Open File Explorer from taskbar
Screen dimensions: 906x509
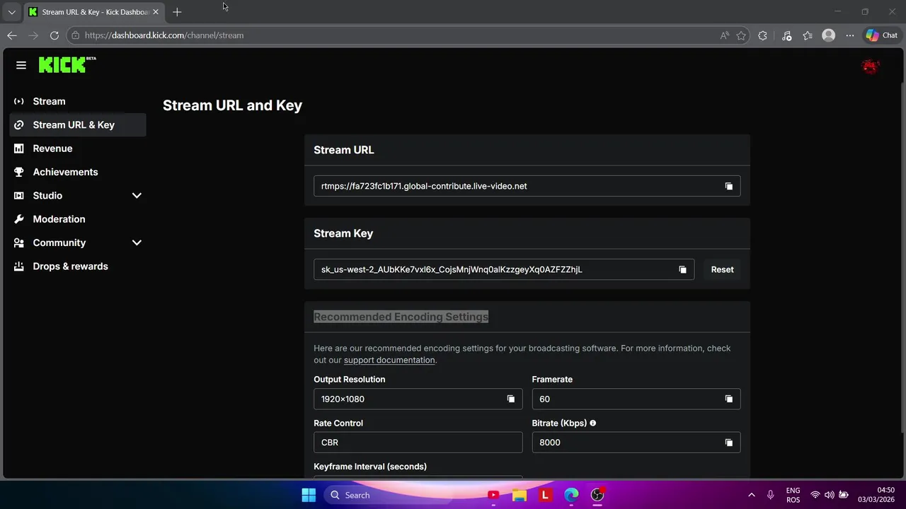pyautogui.click(x=520, y=495)
